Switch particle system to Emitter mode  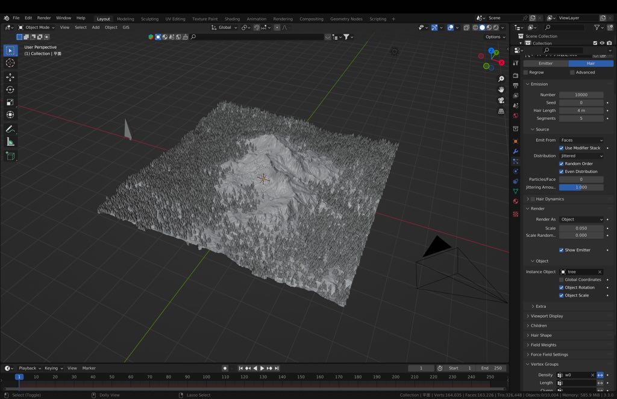546,63
